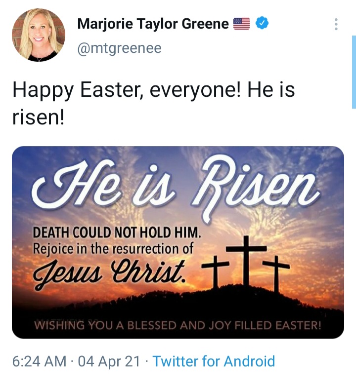This screenshot has width=356, height=382.
Task: Click the tallest middle cross in the picture
Action: pyautogui.click(x=246, y=259)
